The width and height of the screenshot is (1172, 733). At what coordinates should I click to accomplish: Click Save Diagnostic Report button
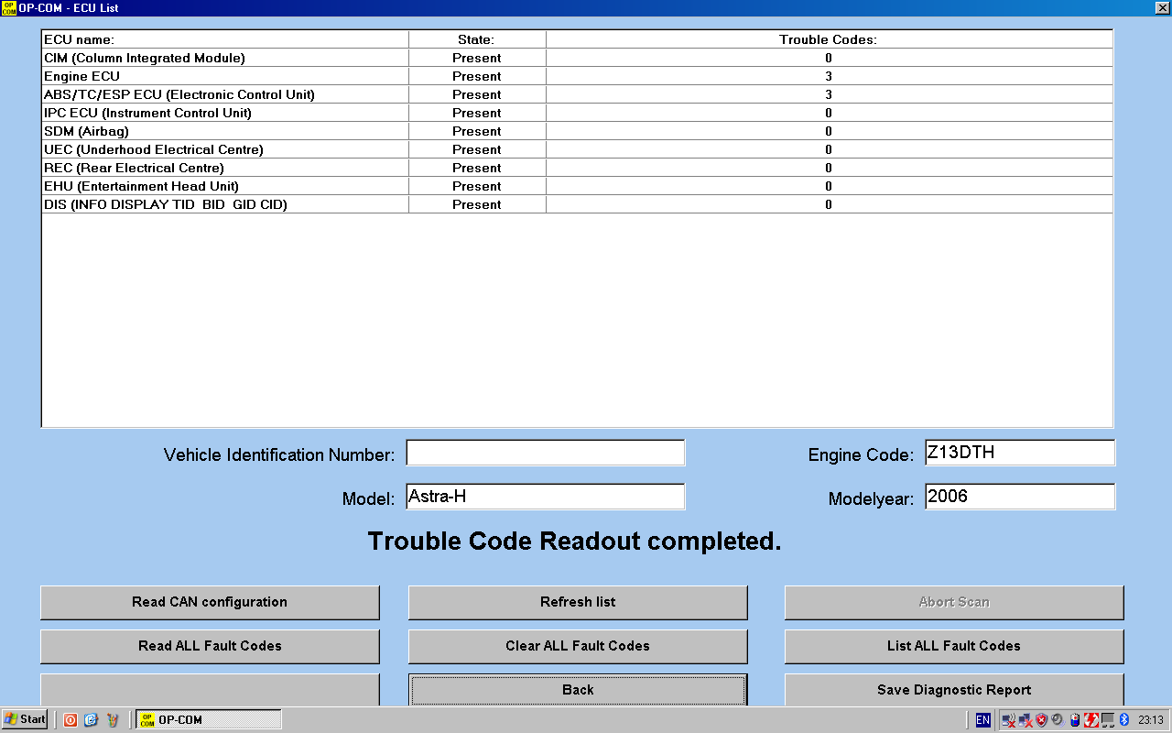(954, 690)
